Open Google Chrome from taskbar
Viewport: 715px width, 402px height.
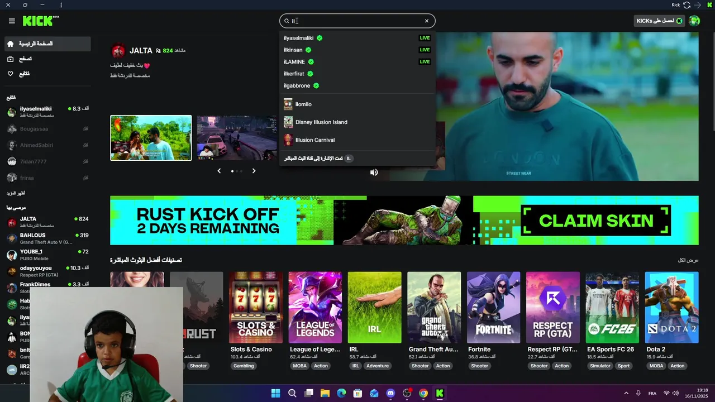tap(423, 393)
